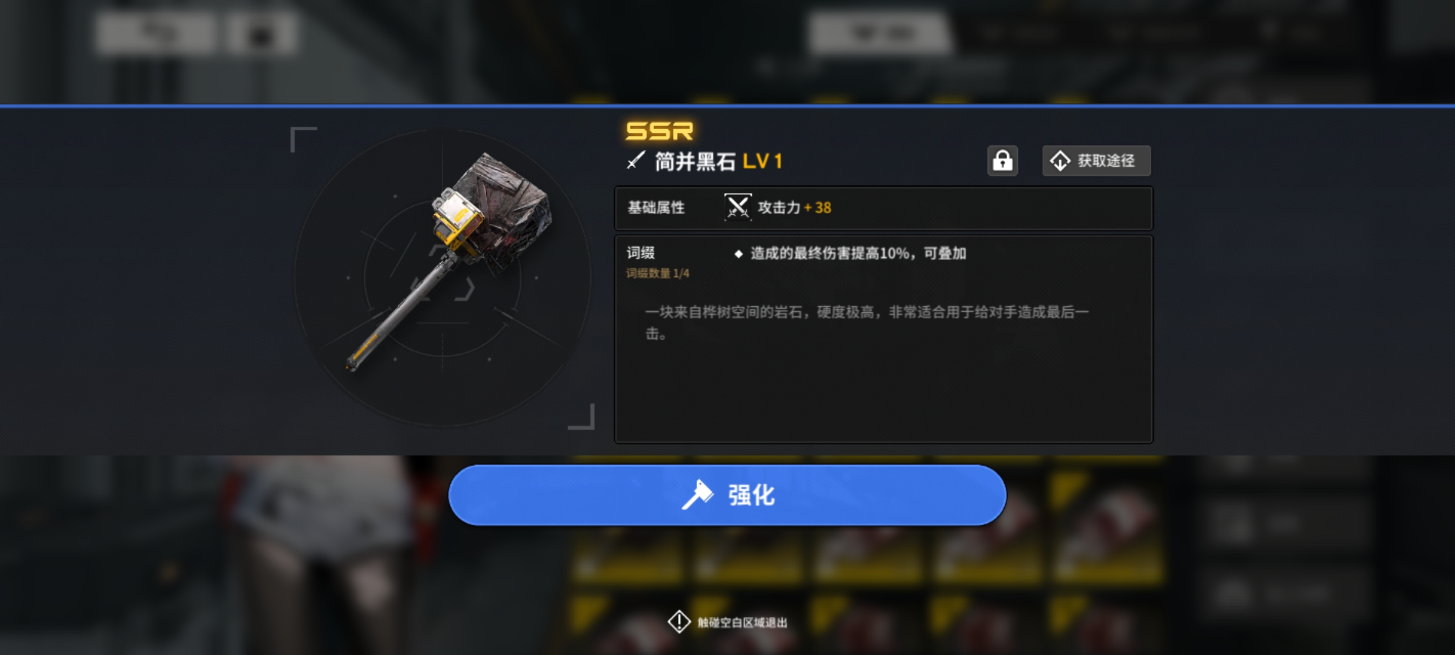Click the weapon description paragraph text

[867, 323]
